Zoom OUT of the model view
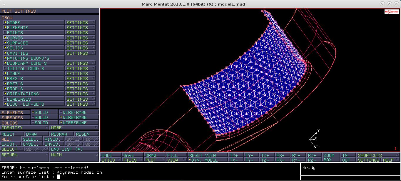 [x=348, y=160]
